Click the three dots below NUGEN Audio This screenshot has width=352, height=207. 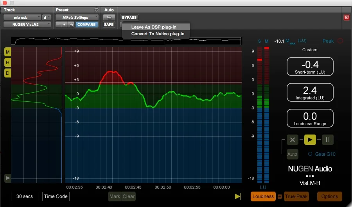tap(310, 176)
